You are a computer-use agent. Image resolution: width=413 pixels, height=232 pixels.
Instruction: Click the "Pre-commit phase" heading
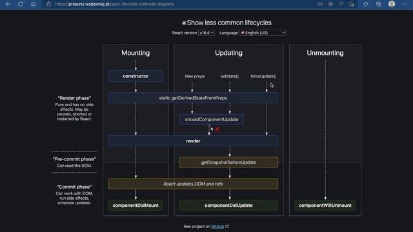click(74, 159)
